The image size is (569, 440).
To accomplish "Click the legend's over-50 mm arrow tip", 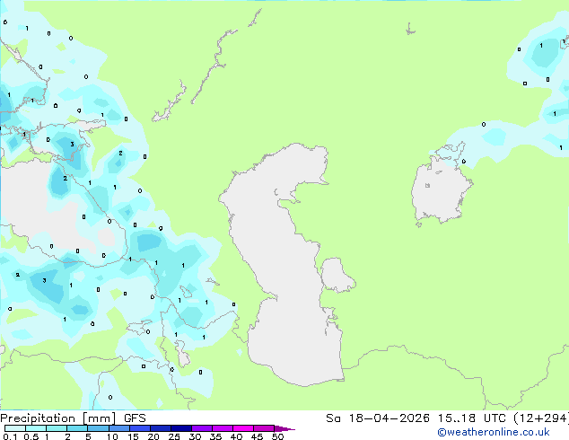I will coord(284,428).
